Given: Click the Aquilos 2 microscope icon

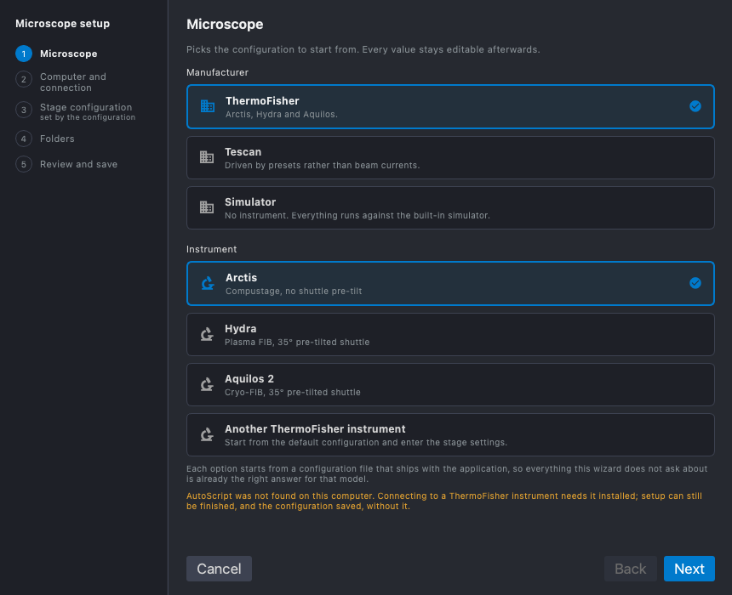Looking at the screenshot, I should coord(207,384).
